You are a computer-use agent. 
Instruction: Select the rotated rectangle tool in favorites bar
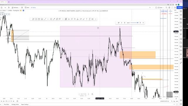pyautogui.click(x=57, y=19)
